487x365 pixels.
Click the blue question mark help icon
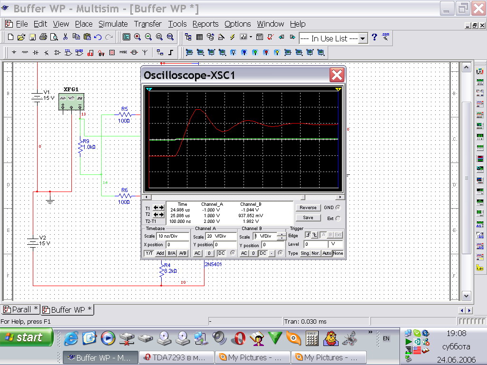pos(374,37)
